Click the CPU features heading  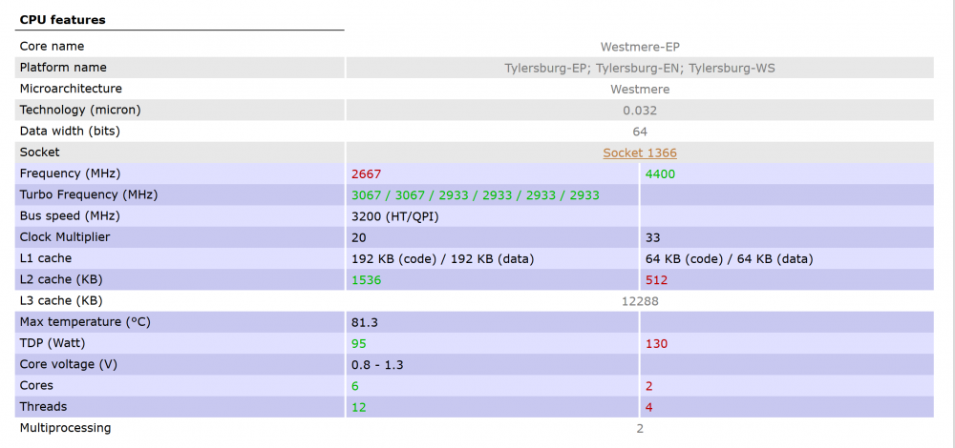[63, 19]
